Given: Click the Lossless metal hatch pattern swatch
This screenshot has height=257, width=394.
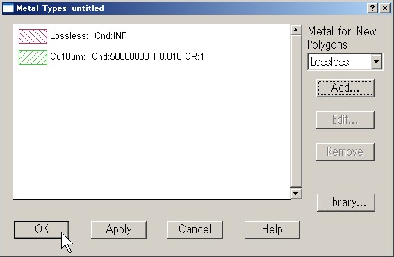Looking at the screenshot, I should (33, 36).
